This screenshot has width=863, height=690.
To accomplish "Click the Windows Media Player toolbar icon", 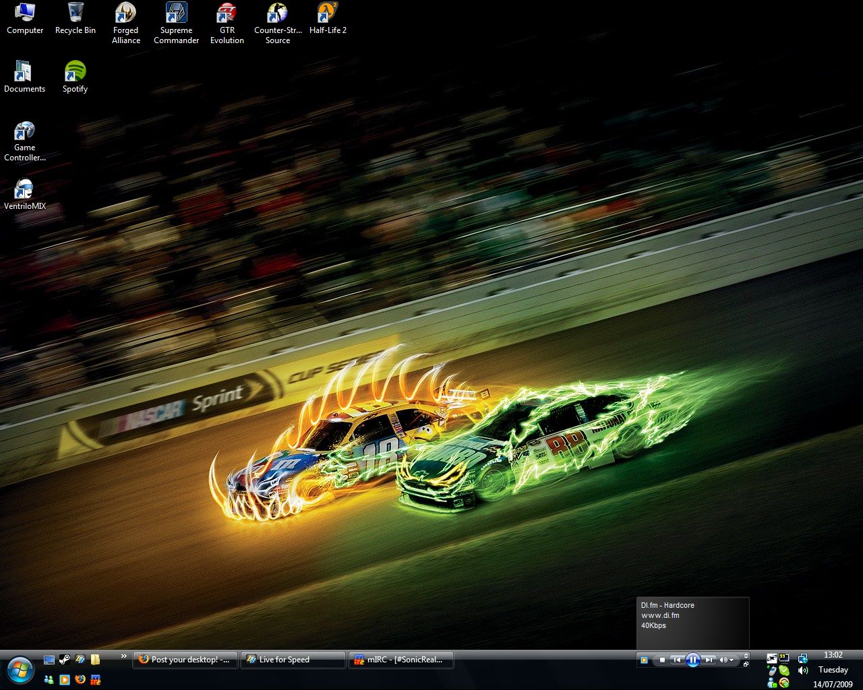I will 644,660.
